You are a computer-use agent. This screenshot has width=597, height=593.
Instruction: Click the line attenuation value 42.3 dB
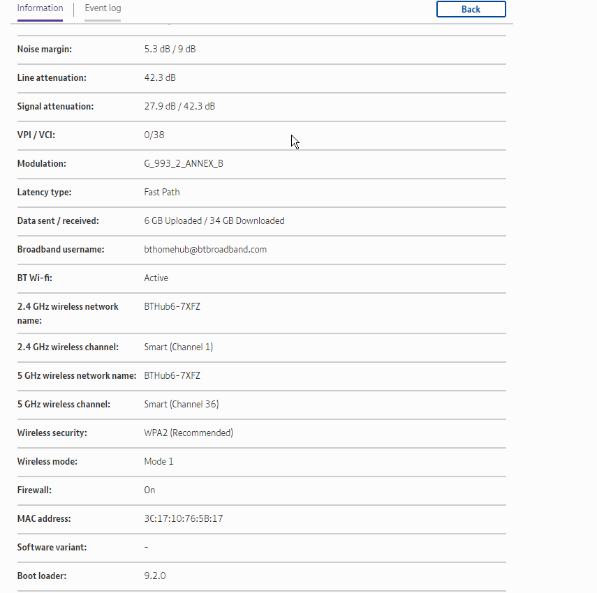[160, 77]
